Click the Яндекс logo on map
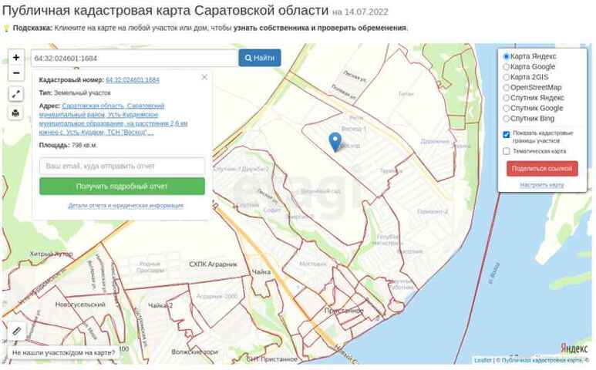The image size is (596, 370). coord(574,348)
